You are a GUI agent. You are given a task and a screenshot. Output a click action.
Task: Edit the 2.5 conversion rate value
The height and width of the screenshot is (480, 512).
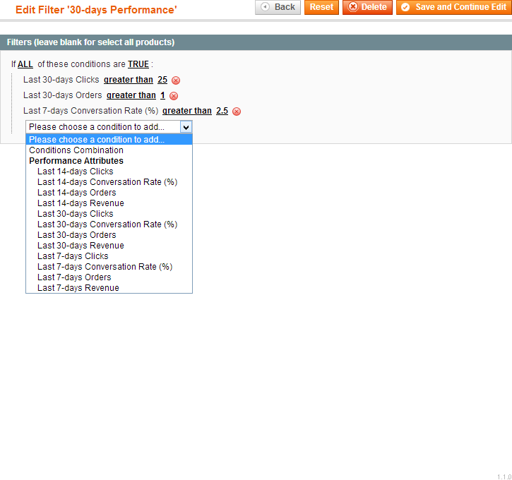(222, 111)
